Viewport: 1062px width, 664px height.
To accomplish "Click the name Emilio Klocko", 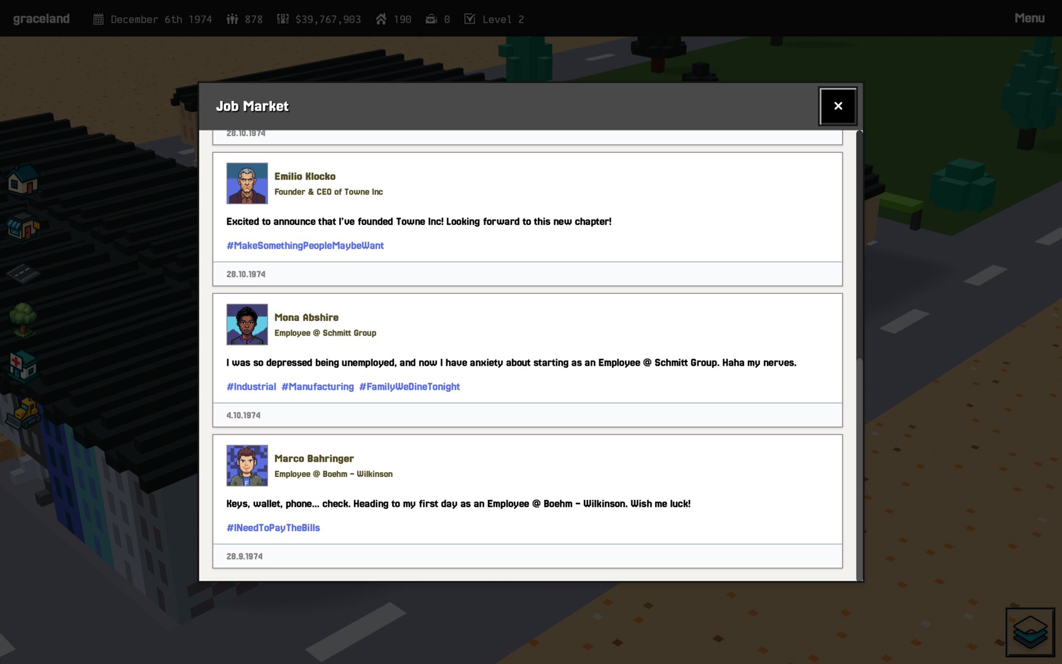I will [x=305, y=176].
